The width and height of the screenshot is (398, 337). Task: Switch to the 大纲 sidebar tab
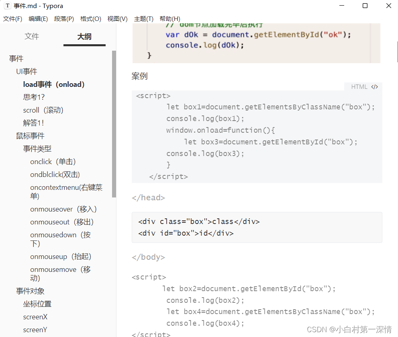[x=84, y=37]
